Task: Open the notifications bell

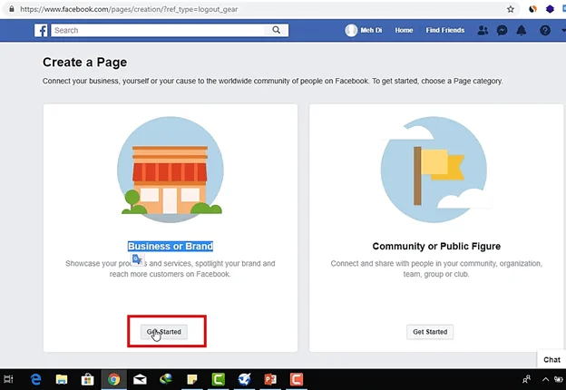Action: (522, 30)
